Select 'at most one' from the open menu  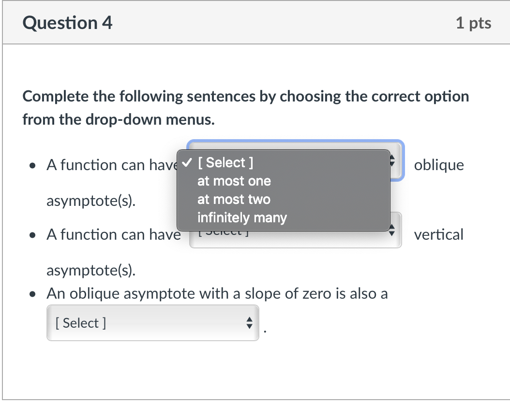234,181
